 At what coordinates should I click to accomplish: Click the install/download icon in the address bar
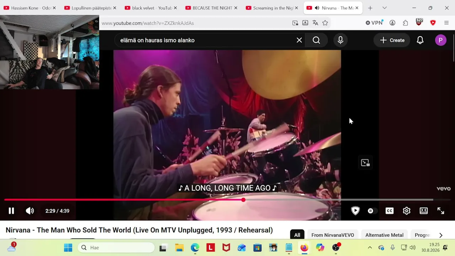click(x=305, y=23)
